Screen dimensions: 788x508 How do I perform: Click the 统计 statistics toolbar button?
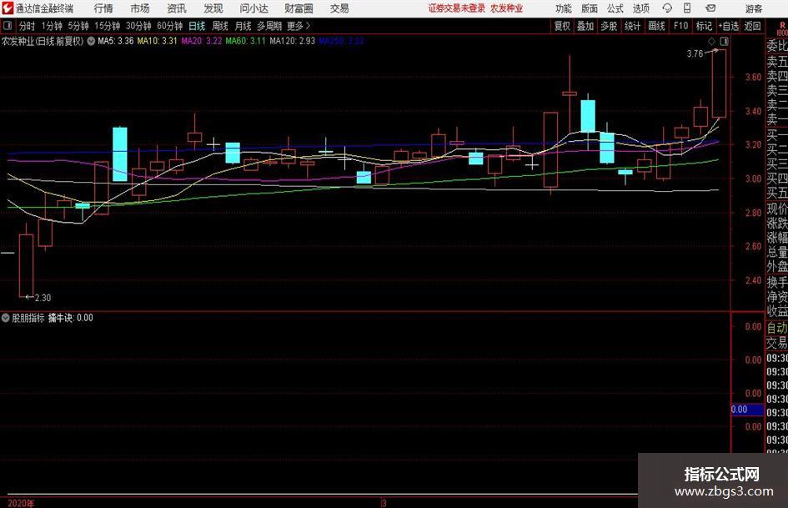(x=633, y=26)
